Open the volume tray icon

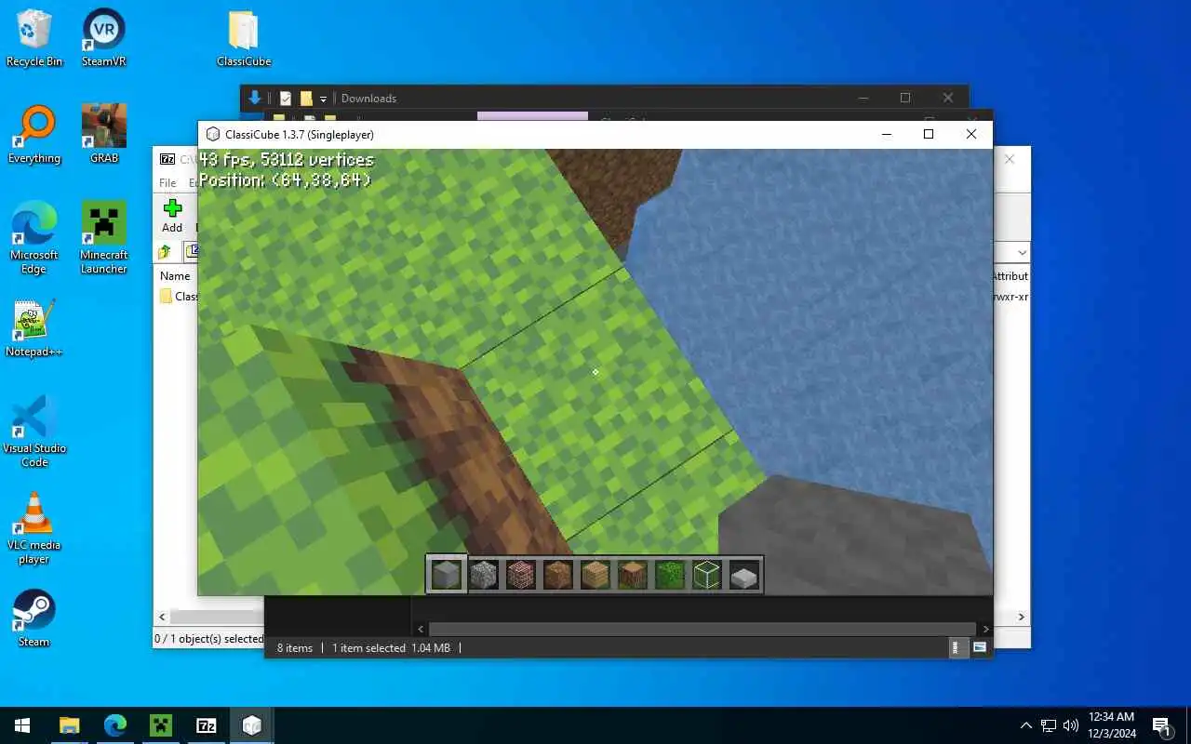[1071, 725]
